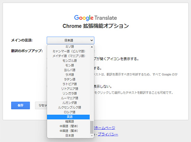
Task: Select ルーマニア語 option
Action: [68, 98]
